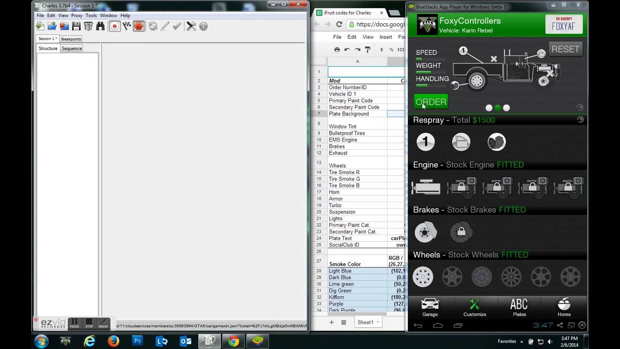Reload page in Chrome browser

[339, 24]
